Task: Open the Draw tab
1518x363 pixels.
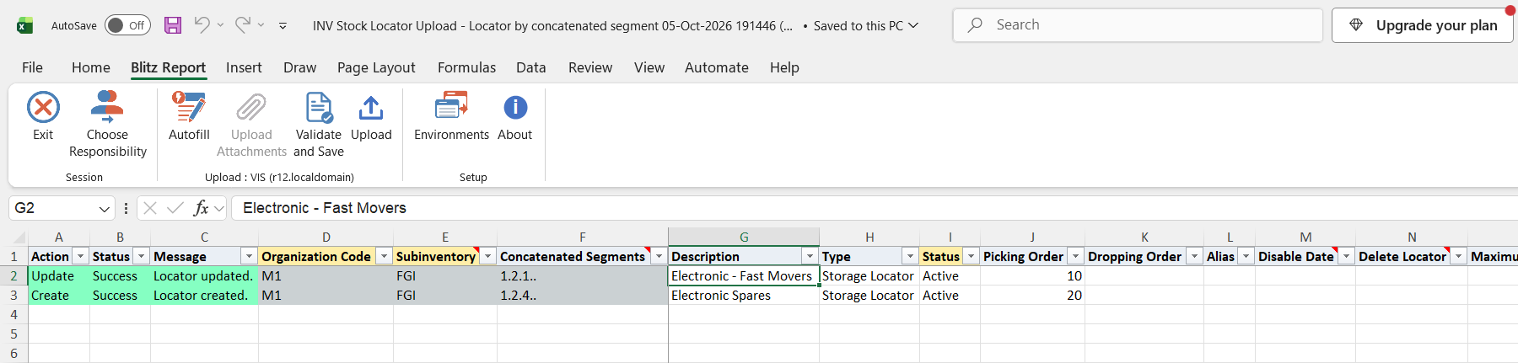Action: click(x=299, y=67)
